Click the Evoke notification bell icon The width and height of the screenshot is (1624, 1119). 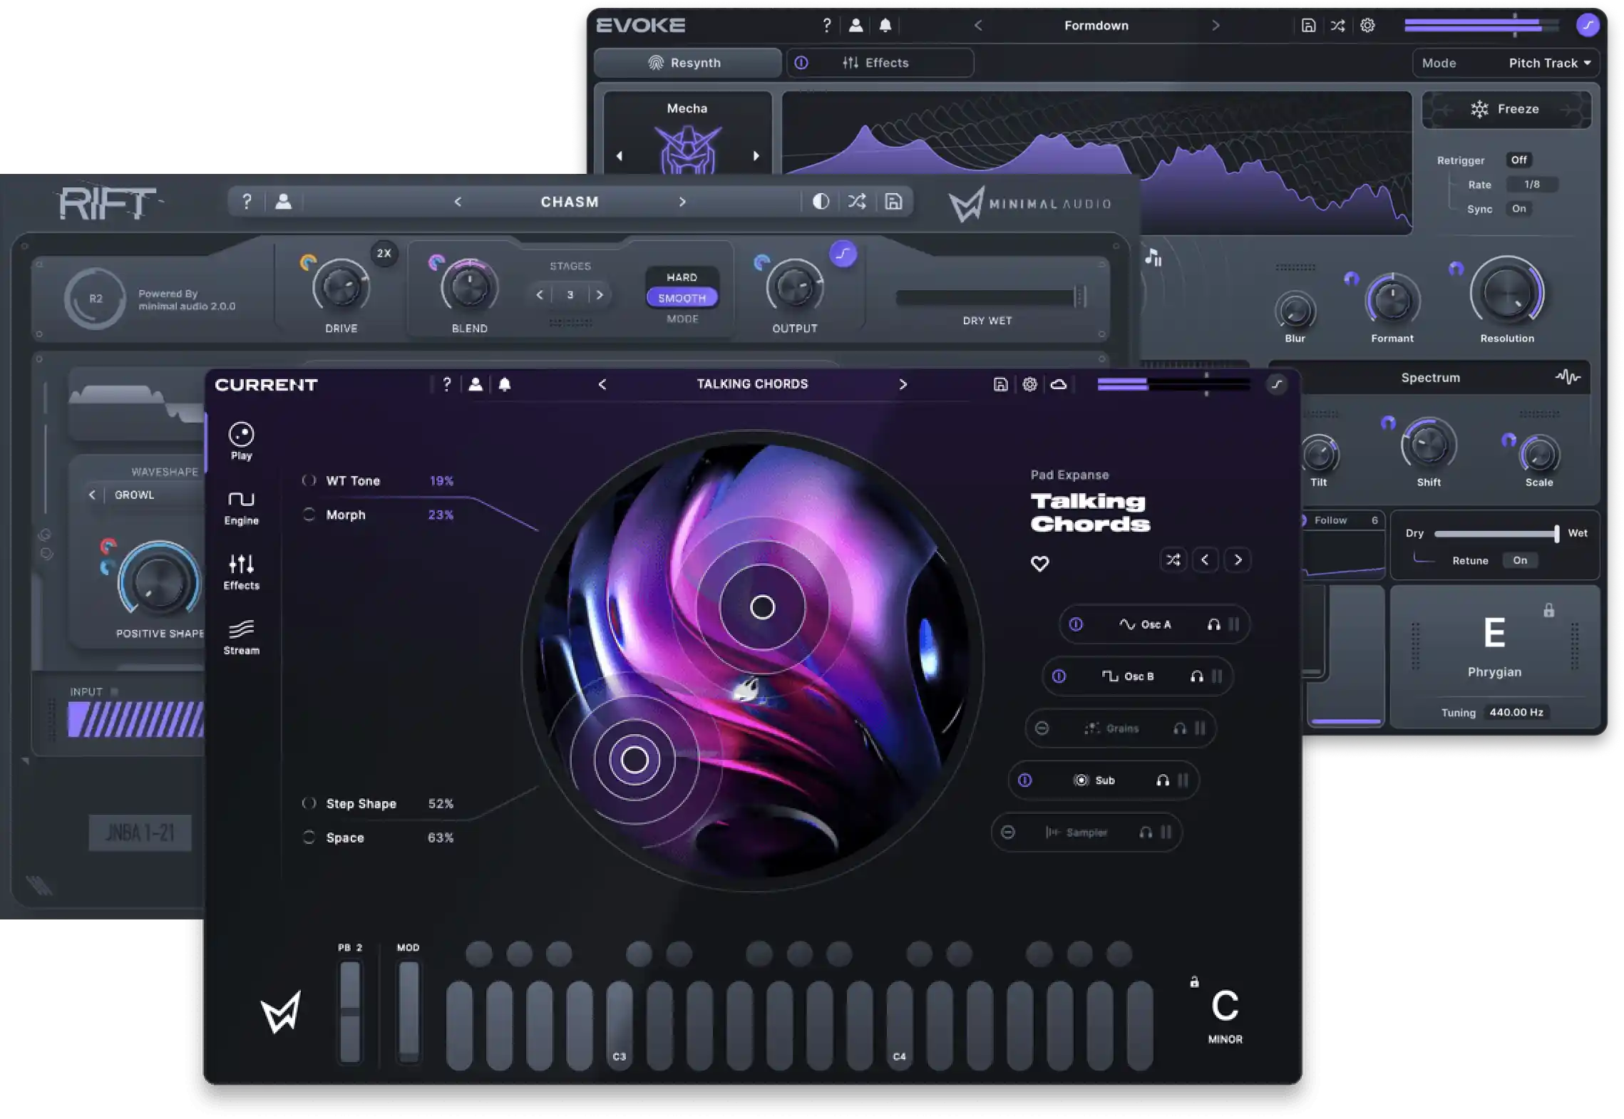[885, 26]
